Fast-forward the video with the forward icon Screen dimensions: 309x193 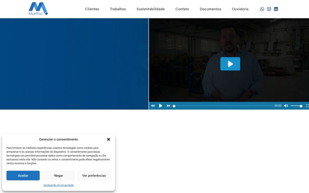[168, 106]
